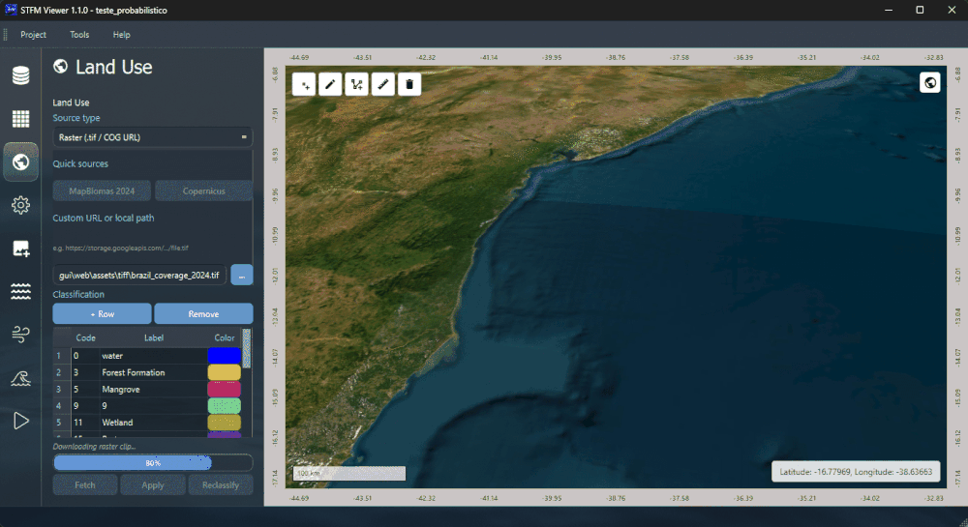968x527 pixels.
Task: Click the 'Downloading raster clip...' status text
Action: click(95, 446)
